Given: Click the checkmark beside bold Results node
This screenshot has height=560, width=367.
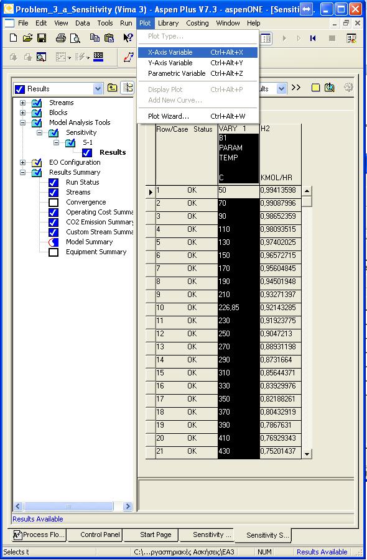Looking at the screenshot, I should [87, 153].
